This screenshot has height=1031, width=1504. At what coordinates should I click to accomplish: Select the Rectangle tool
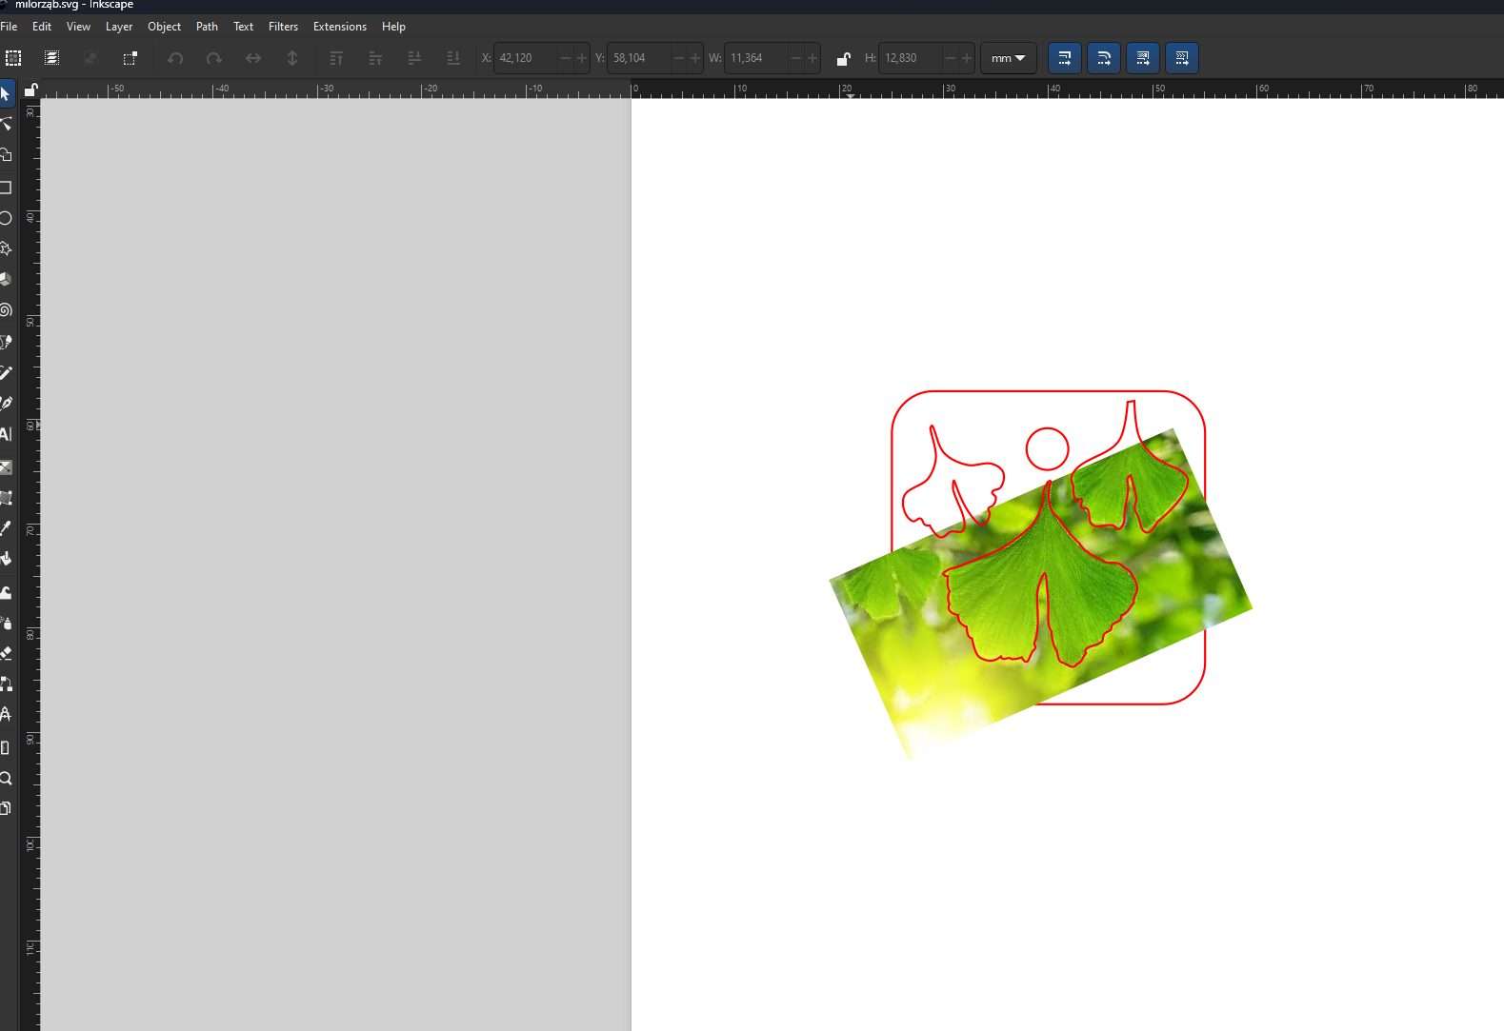click(x=6, y=188)
